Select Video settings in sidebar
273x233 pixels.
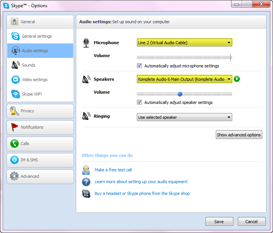(40, 80)
